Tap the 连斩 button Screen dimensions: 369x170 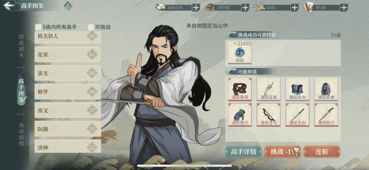pos(322,152)
